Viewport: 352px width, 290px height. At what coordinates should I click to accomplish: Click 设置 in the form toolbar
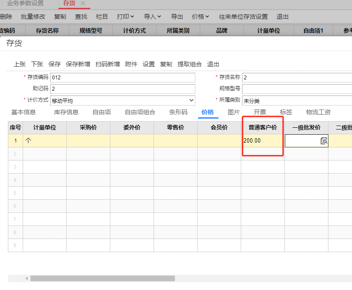149,64
